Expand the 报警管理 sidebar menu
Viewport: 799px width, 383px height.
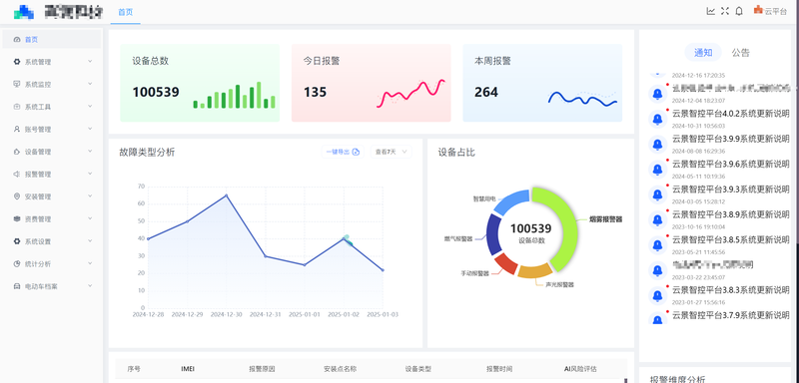click(52, 174)
